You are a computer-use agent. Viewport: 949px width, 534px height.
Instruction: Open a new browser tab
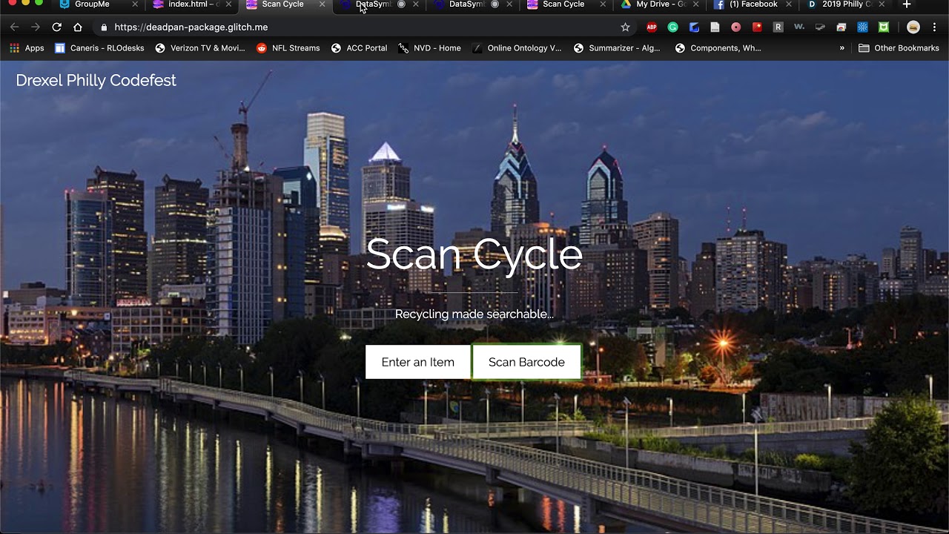906,4
